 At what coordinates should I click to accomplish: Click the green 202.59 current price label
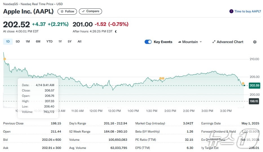pos(254,85)
